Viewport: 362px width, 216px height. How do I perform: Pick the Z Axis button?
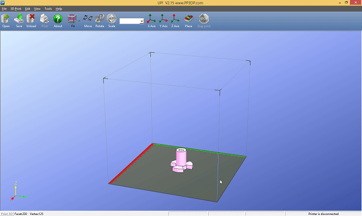point(175,20)
